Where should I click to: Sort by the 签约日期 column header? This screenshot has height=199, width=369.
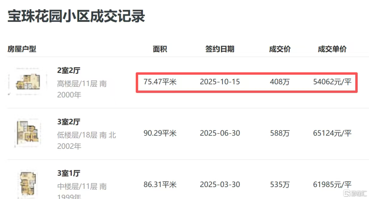pos(220,49)
